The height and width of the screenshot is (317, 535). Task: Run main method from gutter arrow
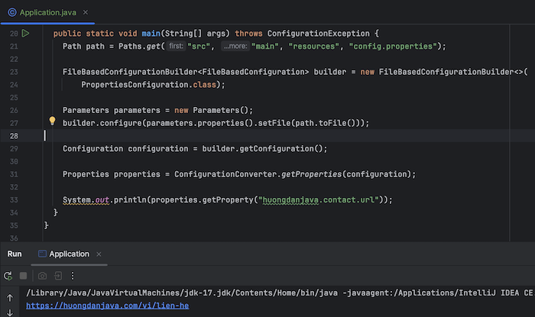25,34
